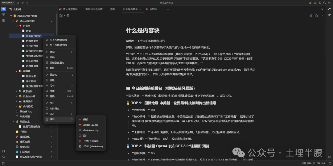Expand the 会员特权 tree node
The height and width of the screenshot is (166, 333).
click(x=17, y=106)
